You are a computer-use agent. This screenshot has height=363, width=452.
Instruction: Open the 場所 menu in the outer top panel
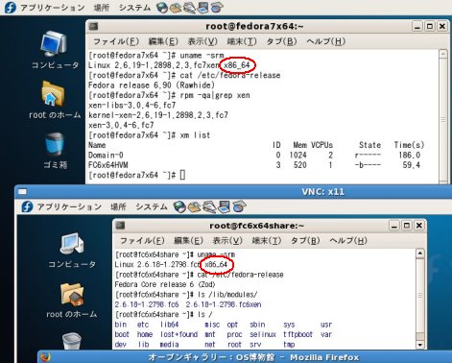tap(102, 8)
